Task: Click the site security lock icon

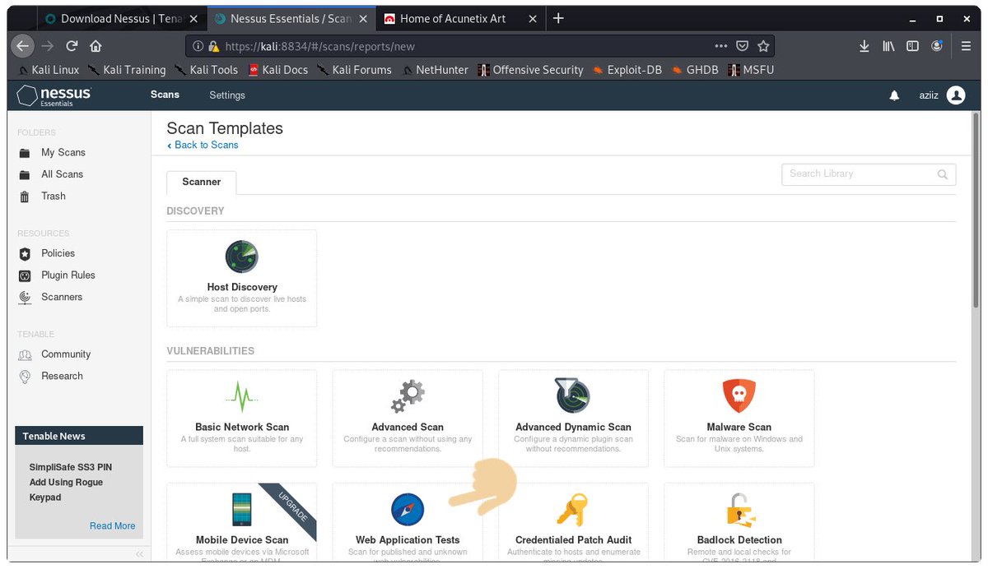Action: click(x=214, y=46)
